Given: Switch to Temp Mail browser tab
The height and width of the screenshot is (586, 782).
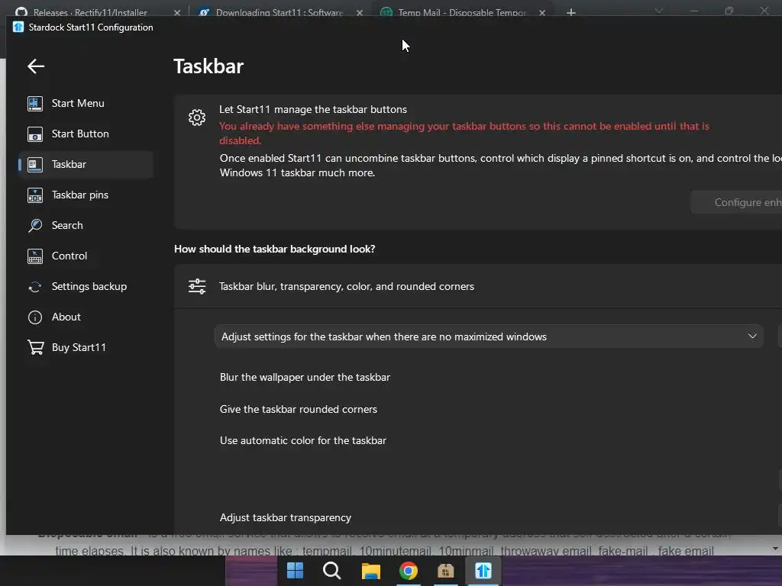Looking at the screenshot, I should tap(461, 12).
